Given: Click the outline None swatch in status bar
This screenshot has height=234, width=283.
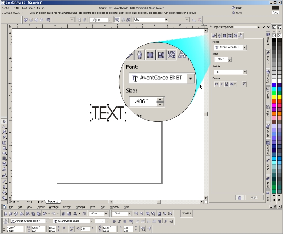Looking at the screenshot, I should click(276, 13).
